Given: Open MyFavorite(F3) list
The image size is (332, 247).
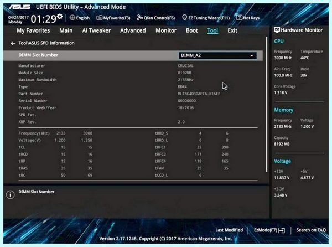Looking at the screenshot, I should pos(113,18).
